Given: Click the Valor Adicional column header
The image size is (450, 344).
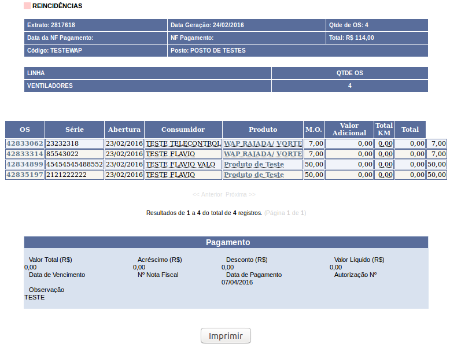Looking at the screenshot, I should click(x=349, y=130).
